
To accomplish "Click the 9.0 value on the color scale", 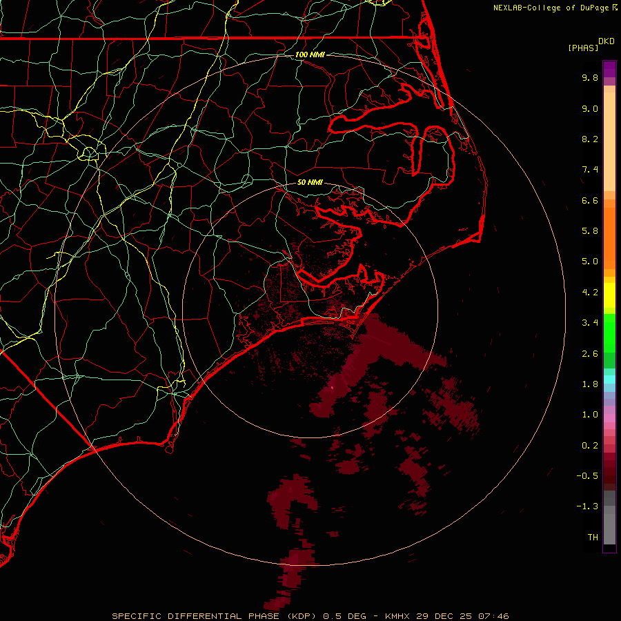I will pos(590,108).
